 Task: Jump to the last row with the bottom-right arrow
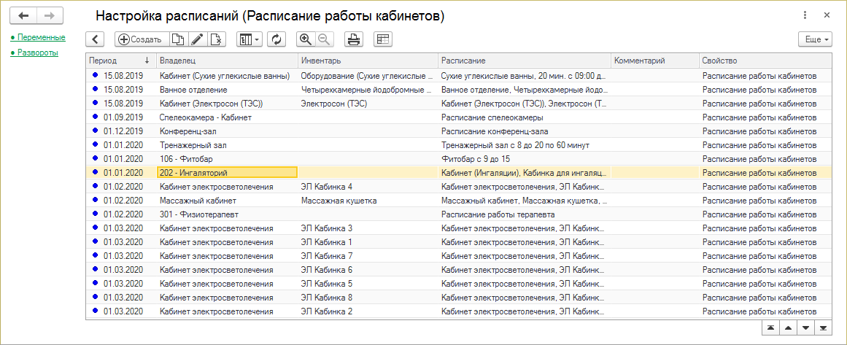(x=823, y=329)
